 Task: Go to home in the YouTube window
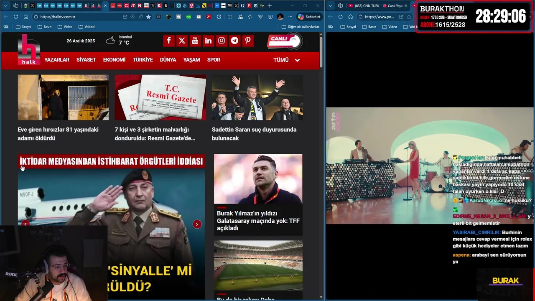(x=350, y=17)
